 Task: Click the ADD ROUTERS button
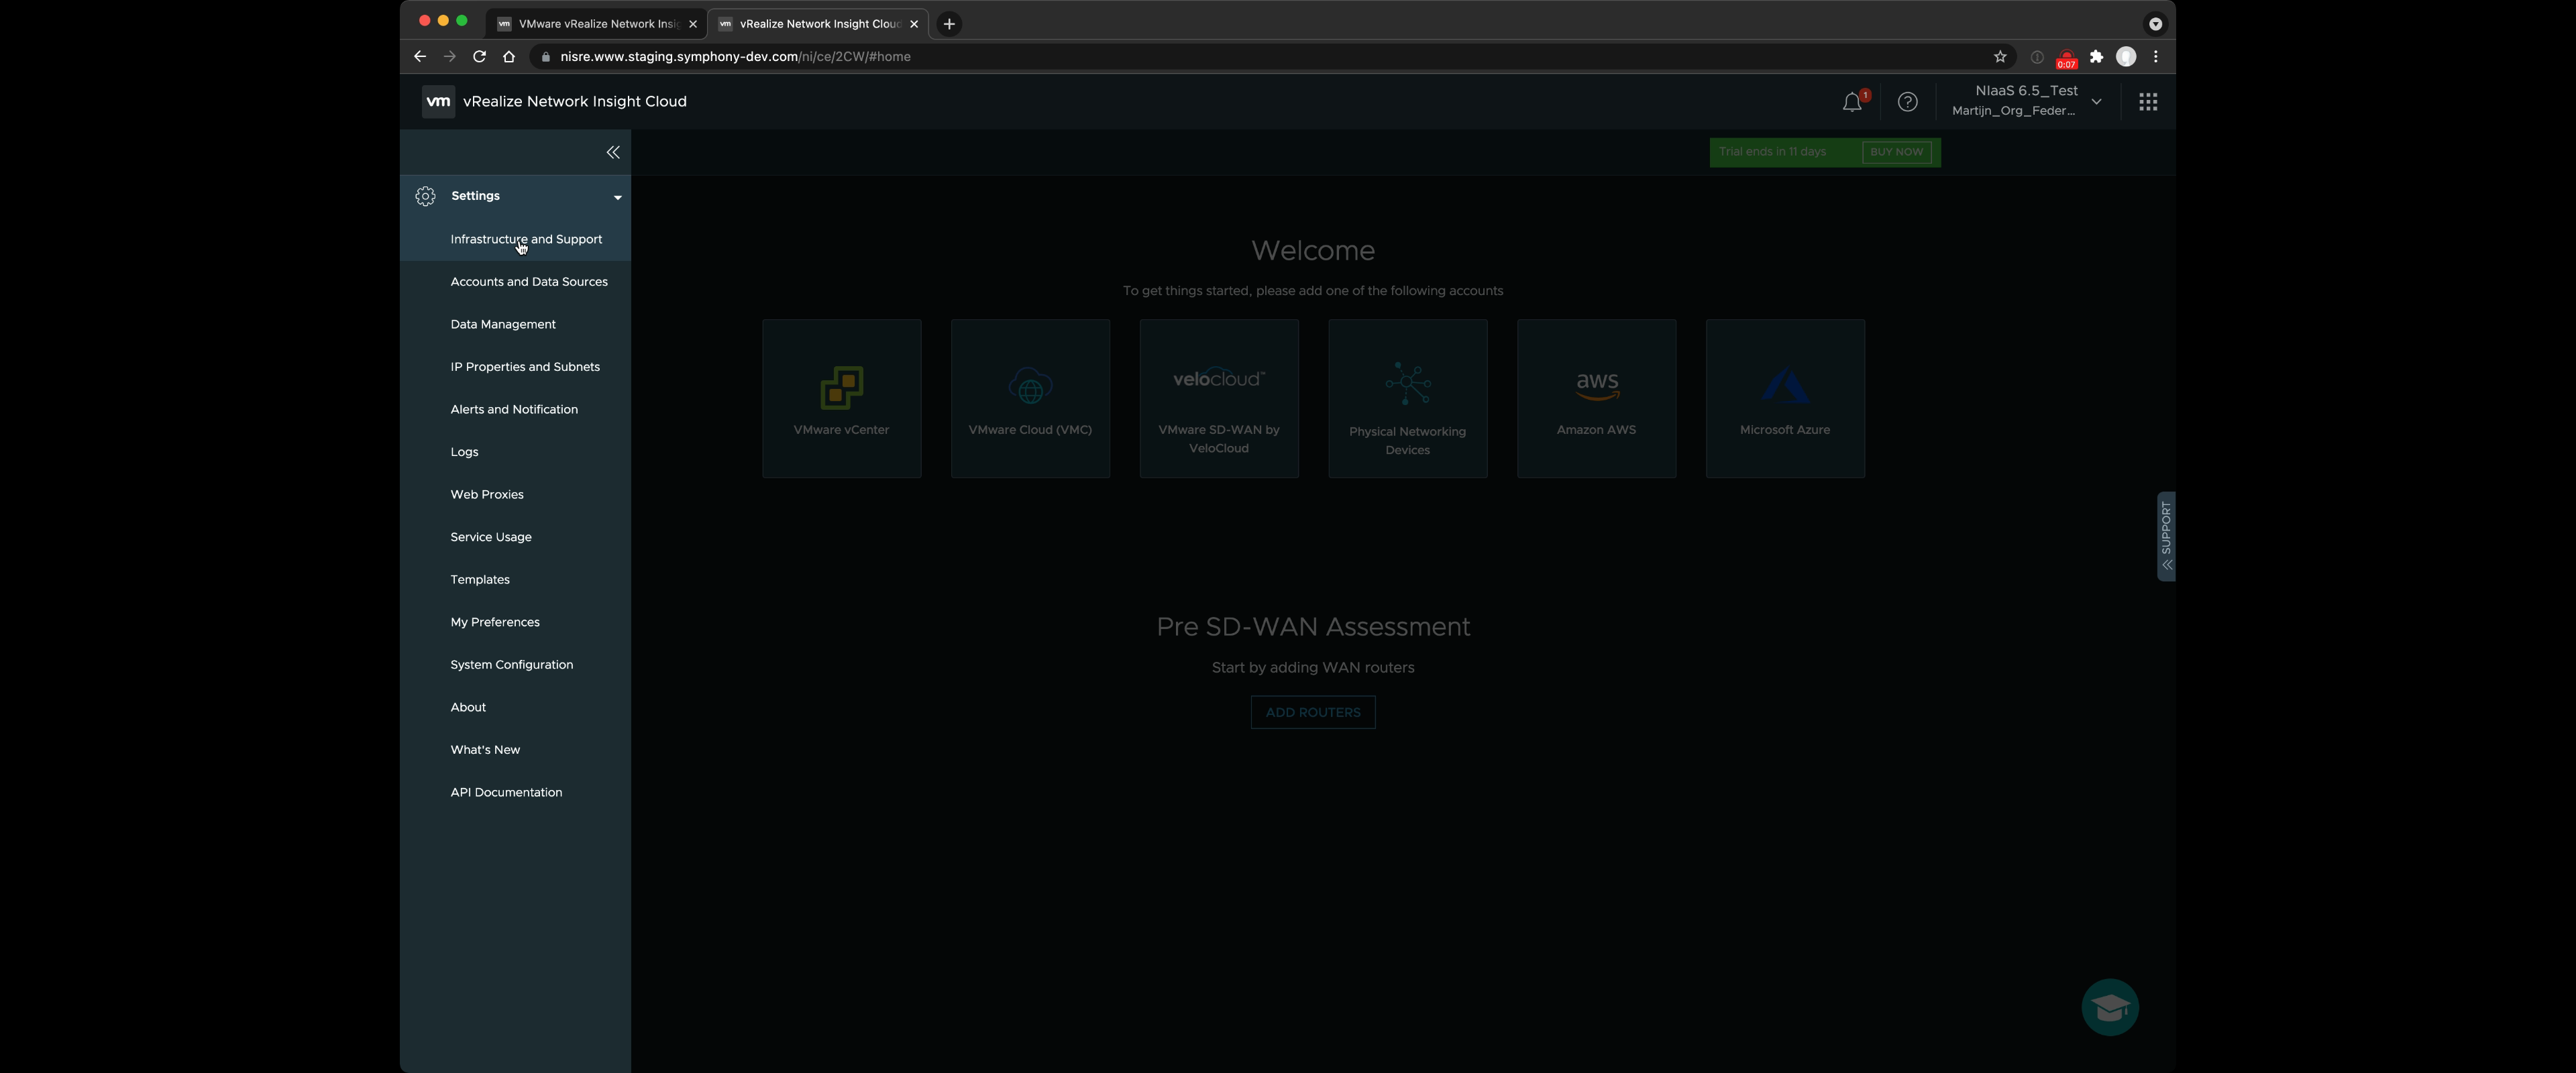point(1313,712)
